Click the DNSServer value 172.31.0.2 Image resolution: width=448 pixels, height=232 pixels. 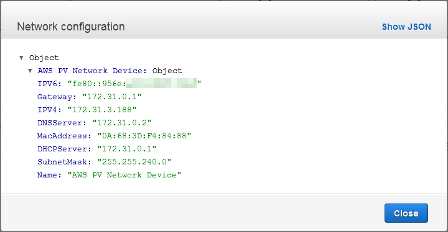pyautogui.click(x=122, y=123)
